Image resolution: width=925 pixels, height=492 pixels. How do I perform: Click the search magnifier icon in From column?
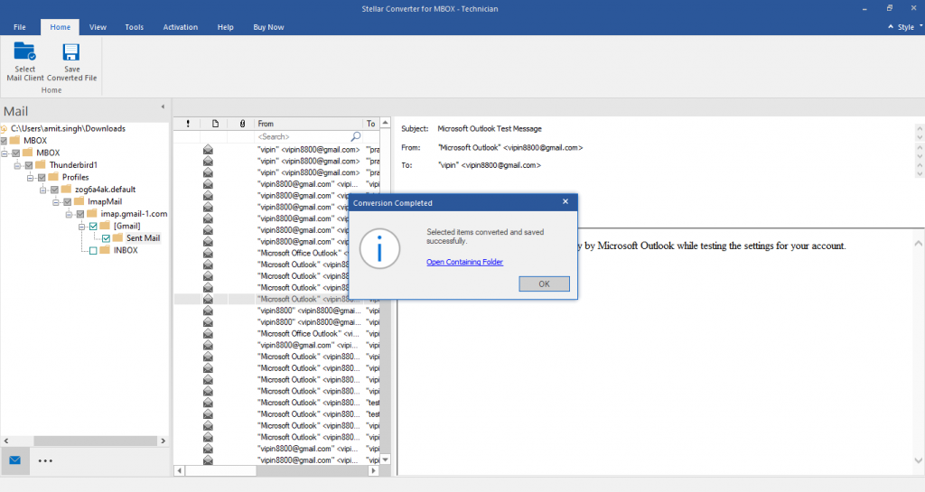pyautogui.click(x=356, y=136)
